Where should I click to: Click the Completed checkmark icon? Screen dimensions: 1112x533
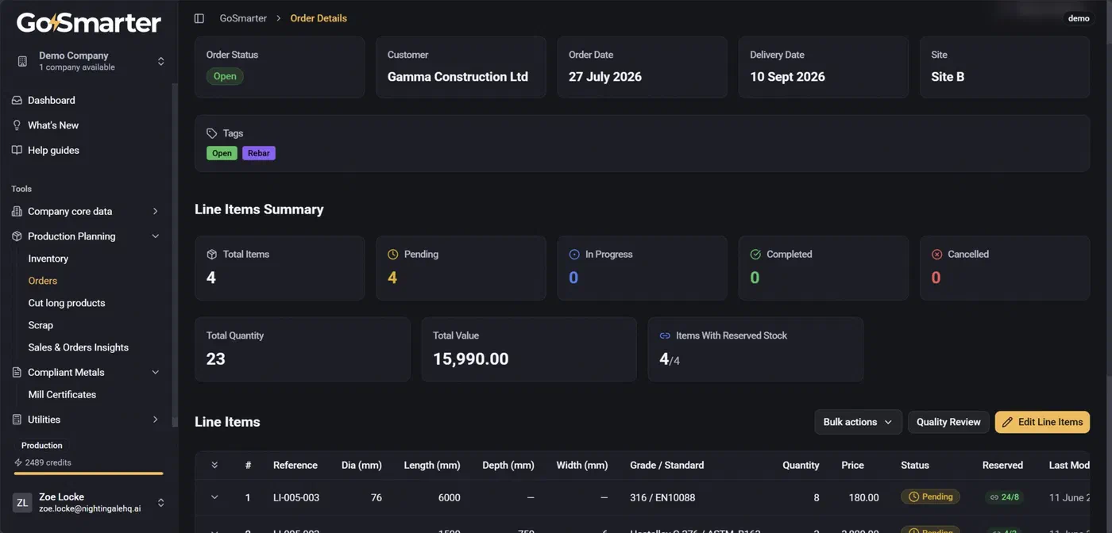point(755,255)
